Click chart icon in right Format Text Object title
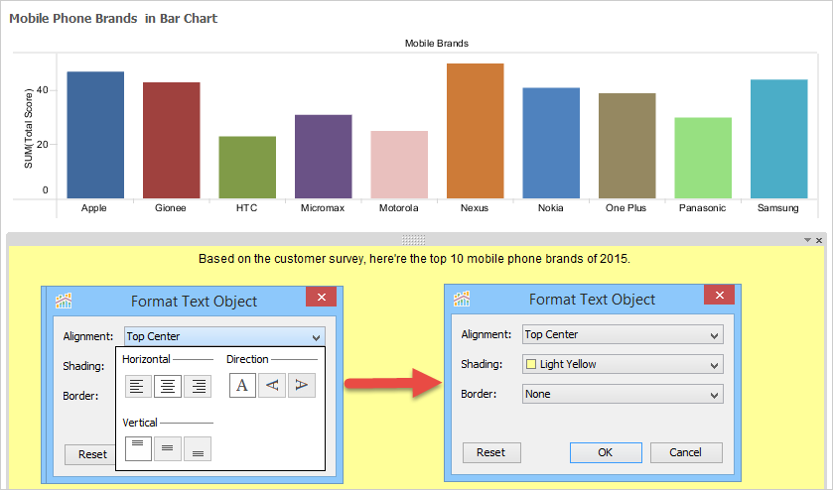Image resolution: width=833 pixels, height=490 pixels. 462,299
